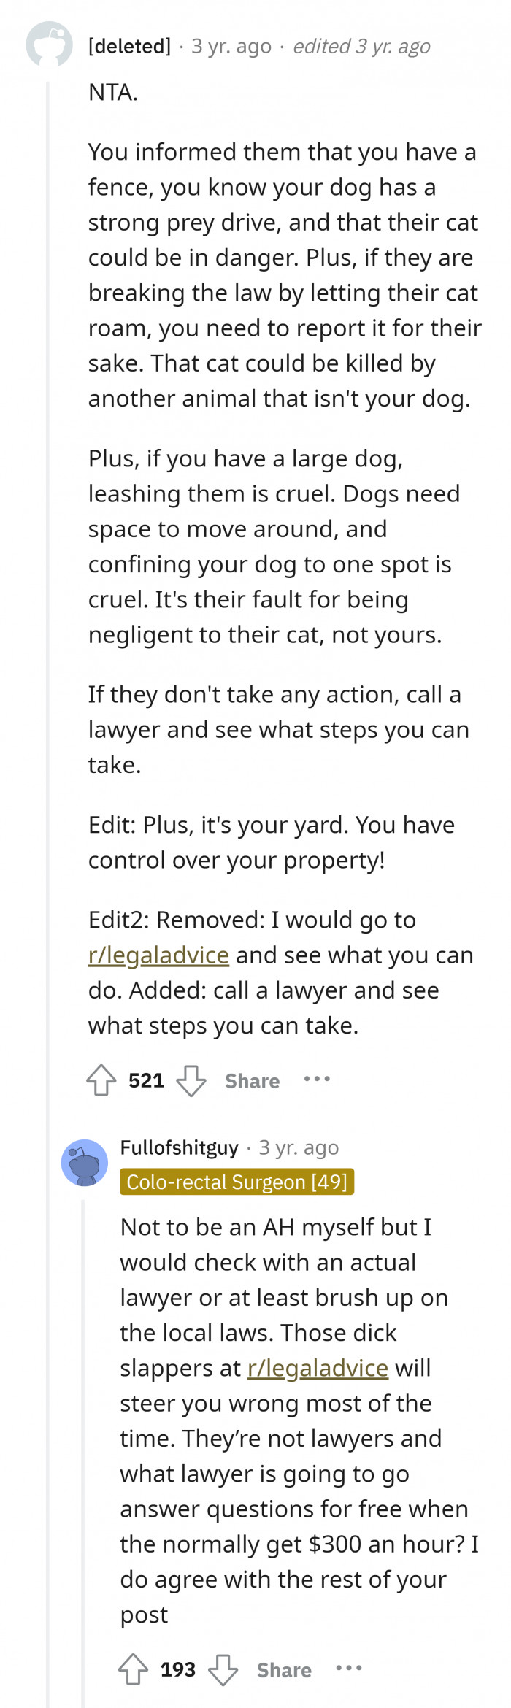Click Fullofshitguy's '3 yr. ago' timestamp
Screen dimensions: 511x1708
tap(299, 1147)
